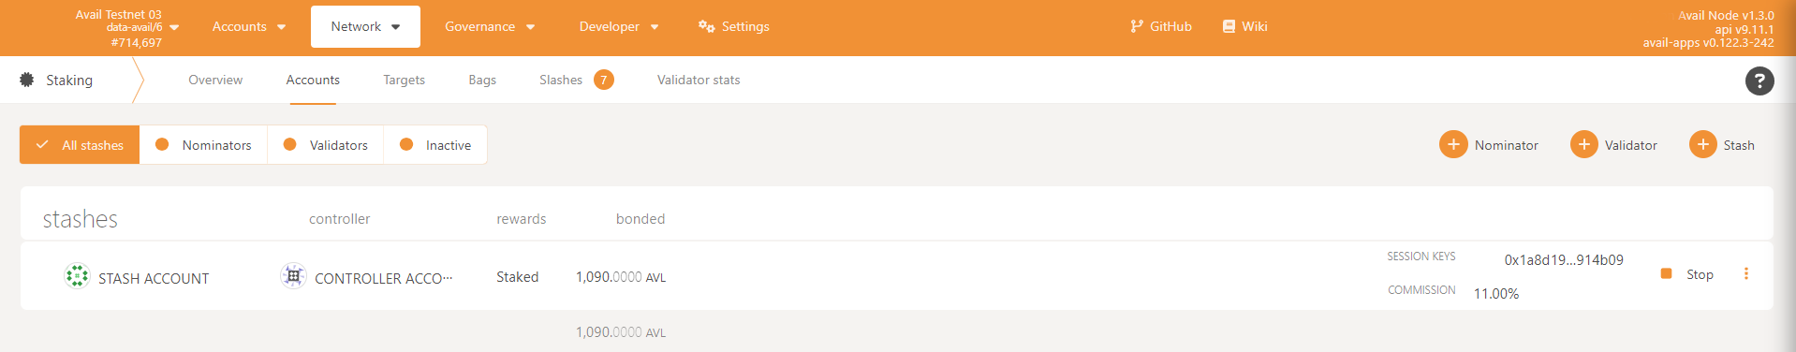Click the plus icon for Stash
The height and width of the screenshot is (352, 1796).
[1702, 144]
